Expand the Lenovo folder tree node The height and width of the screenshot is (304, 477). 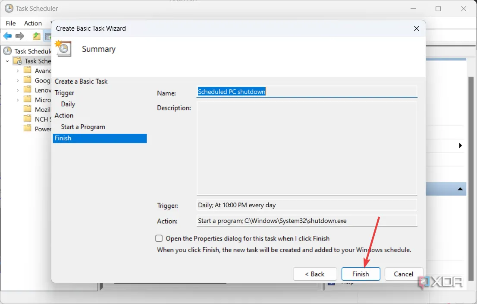click(18, 90)
